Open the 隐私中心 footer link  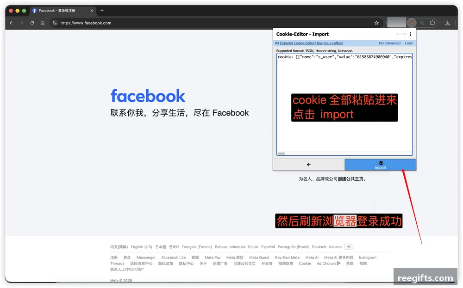point(186,263)
